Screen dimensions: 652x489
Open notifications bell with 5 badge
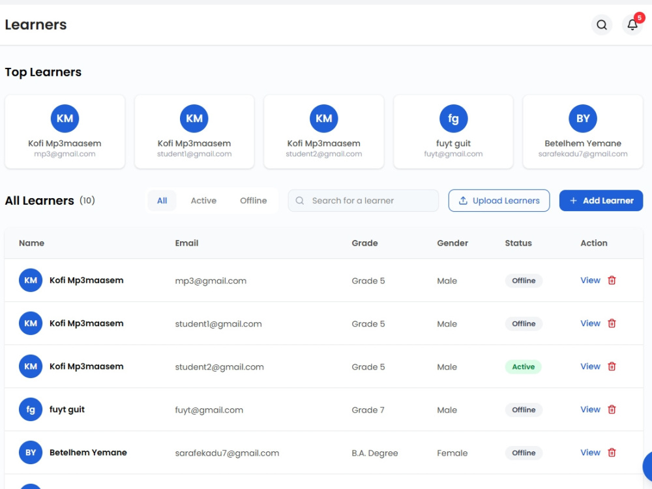coord(632,25)
